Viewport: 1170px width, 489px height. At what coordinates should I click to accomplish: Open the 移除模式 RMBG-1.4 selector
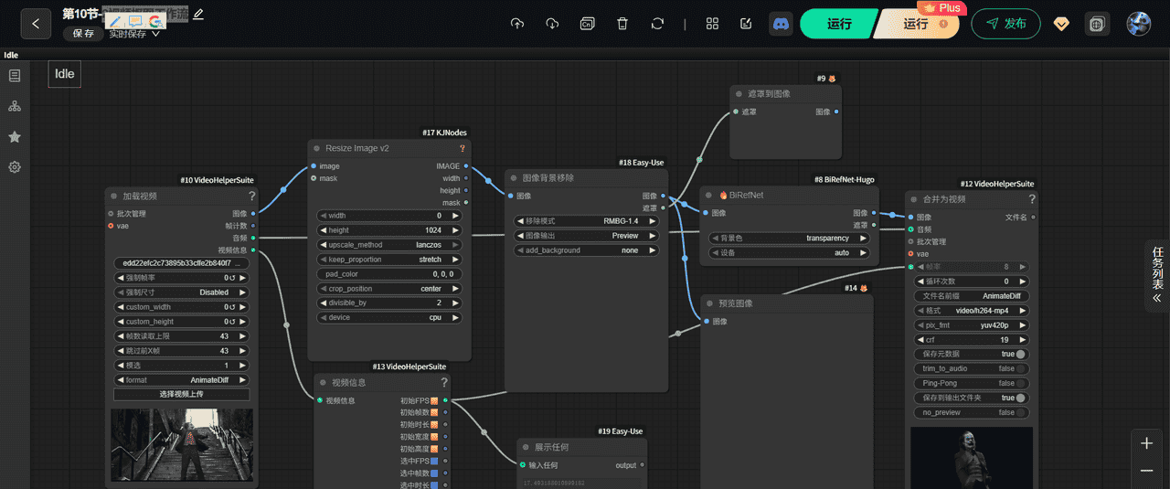click(x=587, y=221)
